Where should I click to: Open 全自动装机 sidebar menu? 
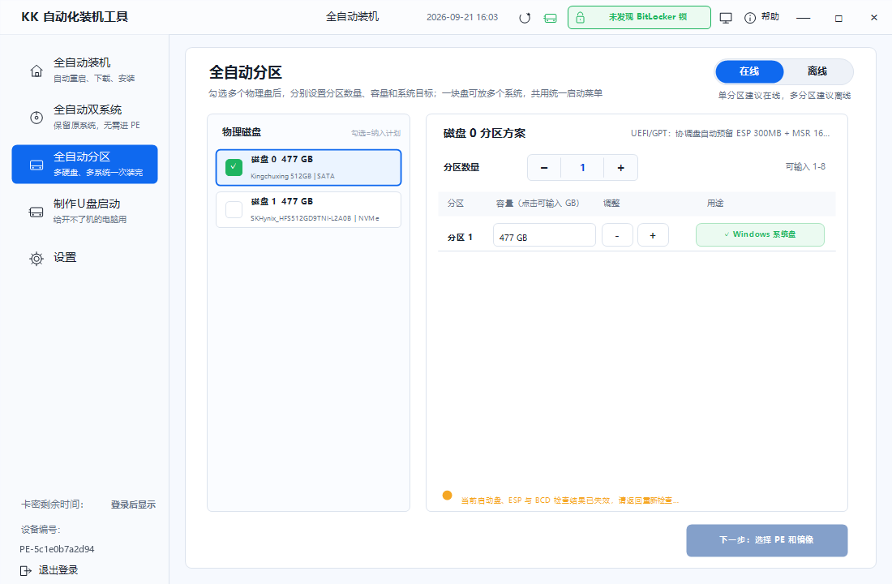[x=85, y=71]
